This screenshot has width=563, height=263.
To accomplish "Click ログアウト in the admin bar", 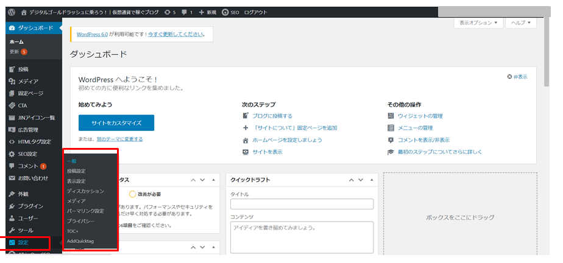I will pos(256,12).
